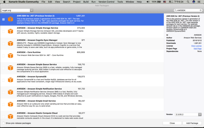204x128 pixels.
Task: Check the Amazon DynamoDB checkbox
Action: 4,80
